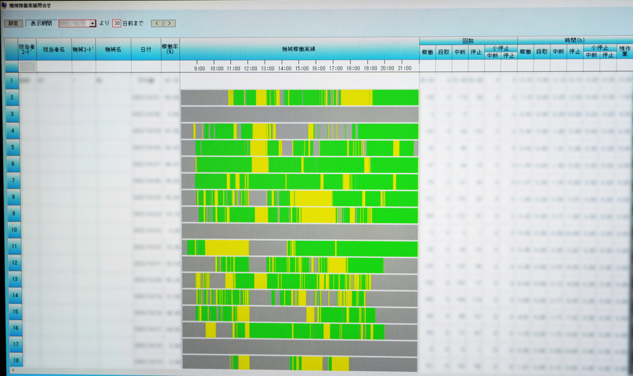Go to previous period with left arrow
The image size is (633, 376).
coord(157,23)
